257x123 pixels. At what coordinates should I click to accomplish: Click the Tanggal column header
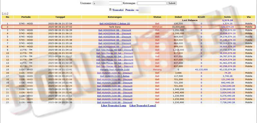(60, 17)
